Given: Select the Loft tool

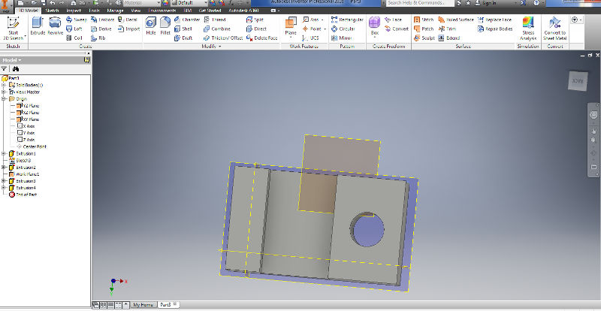Looking at the screenshot, I should [74, 29].
